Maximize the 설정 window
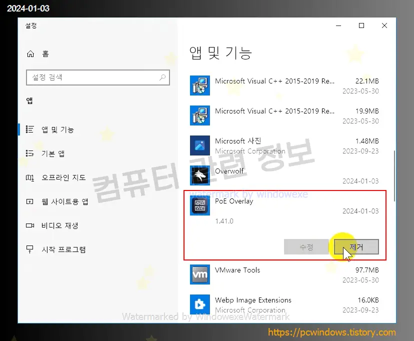The width and height of the screenshot is (414, 341). pos(361,25)
